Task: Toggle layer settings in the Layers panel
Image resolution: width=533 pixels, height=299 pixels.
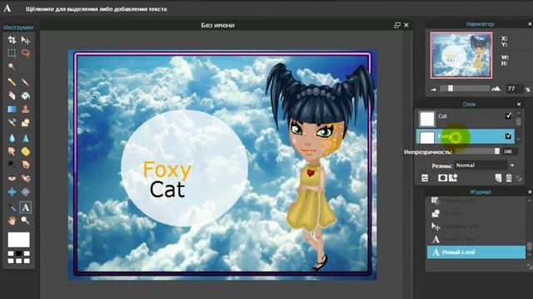Action: (x=425, y=178)
